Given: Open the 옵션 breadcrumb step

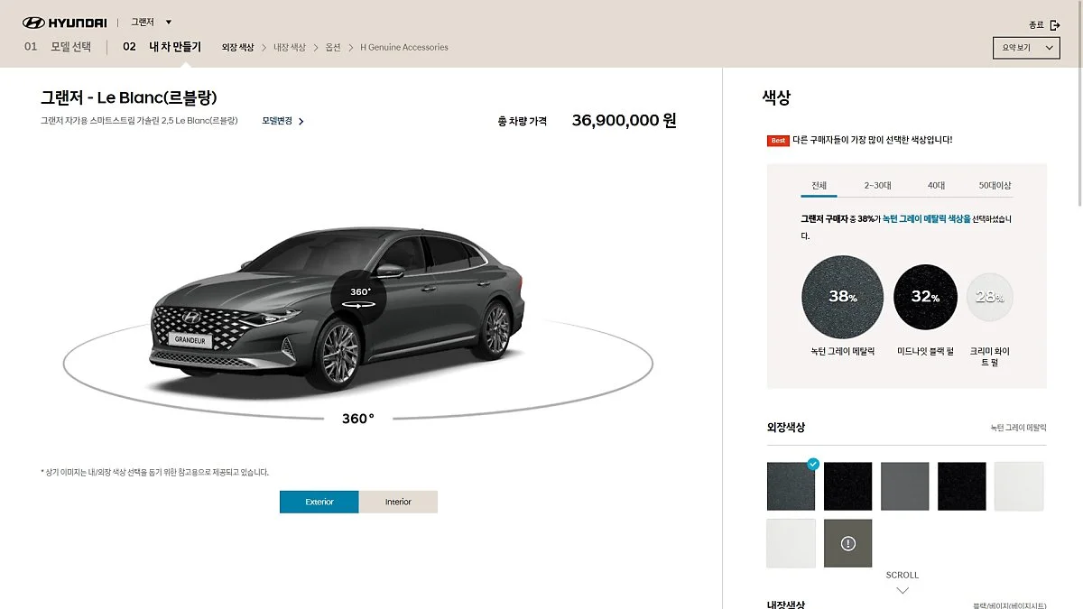Looking at the screenshot, I should [x=333, y=47].
